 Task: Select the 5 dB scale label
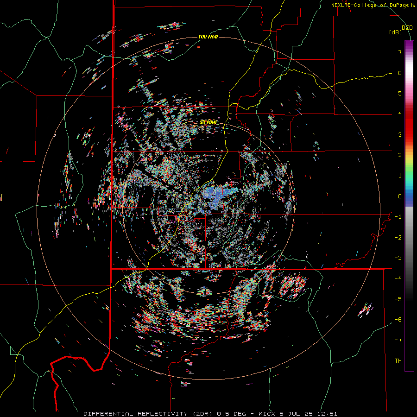point(400,93)
